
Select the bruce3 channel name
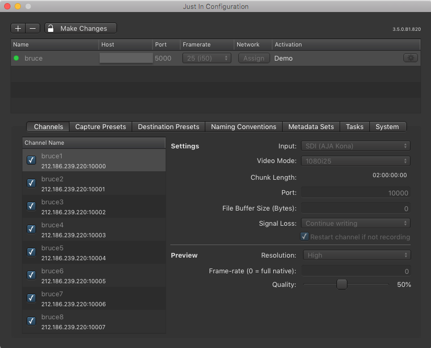pos(52,202)
